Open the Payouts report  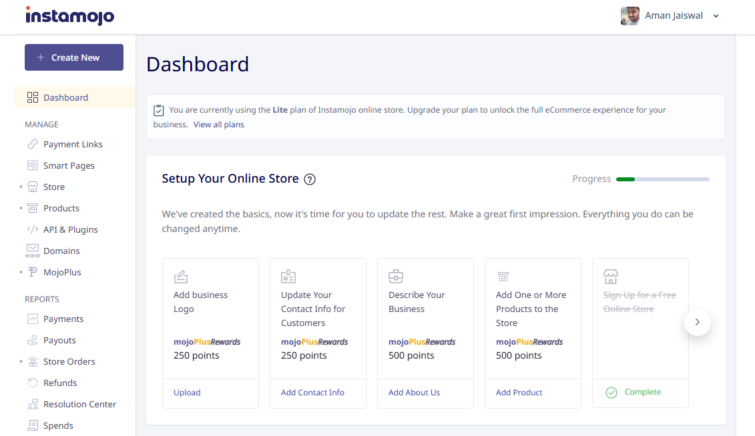59,341
